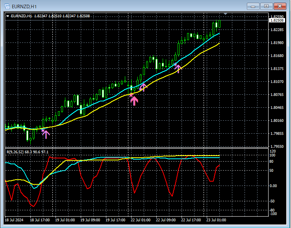Image resolution: width=291 pixels, height=228 pixels.
Task: Click the cyan moving average line's right end
Action: point(219,34)
